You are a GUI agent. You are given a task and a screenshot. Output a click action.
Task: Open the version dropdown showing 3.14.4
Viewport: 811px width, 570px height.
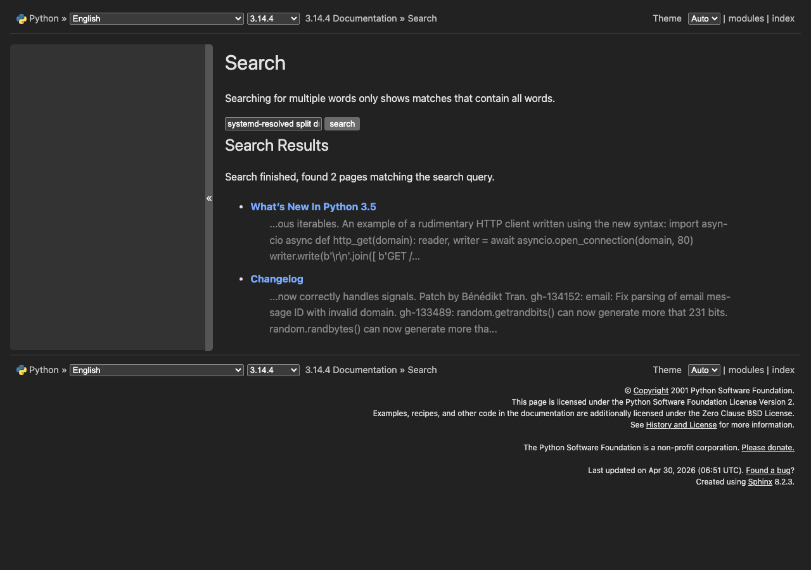272,18
